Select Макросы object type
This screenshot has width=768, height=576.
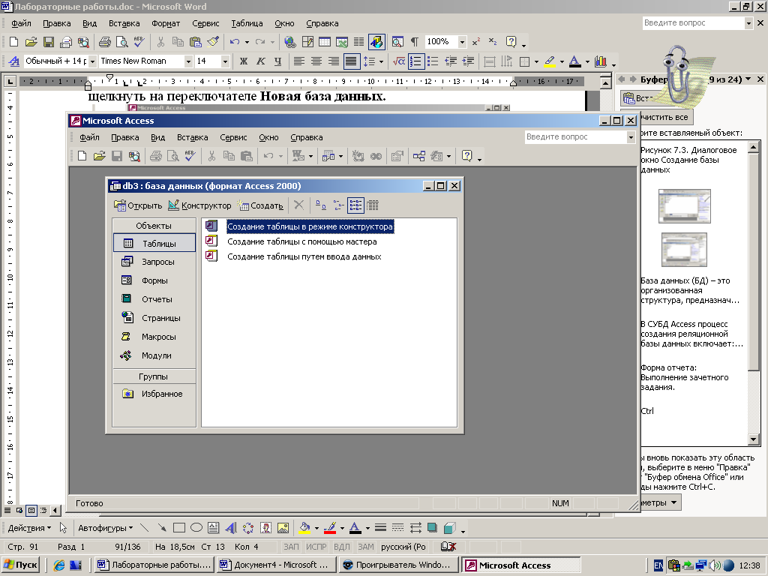[154, 337]
